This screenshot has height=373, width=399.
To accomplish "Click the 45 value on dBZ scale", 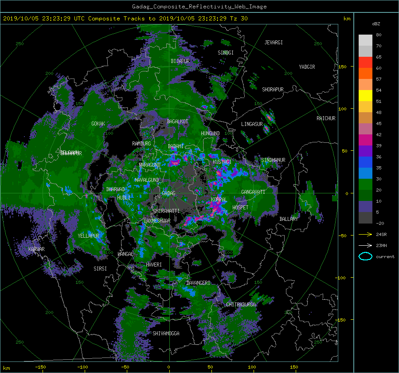I will (379, 123).
